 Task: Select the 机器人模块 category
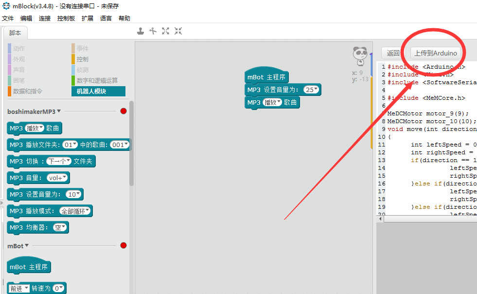(x=98, y=91)
